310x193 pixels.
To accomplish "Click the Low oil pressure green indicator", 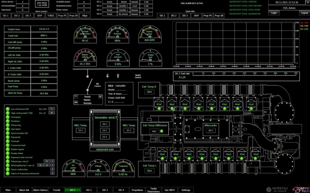I will pos(8,109).
